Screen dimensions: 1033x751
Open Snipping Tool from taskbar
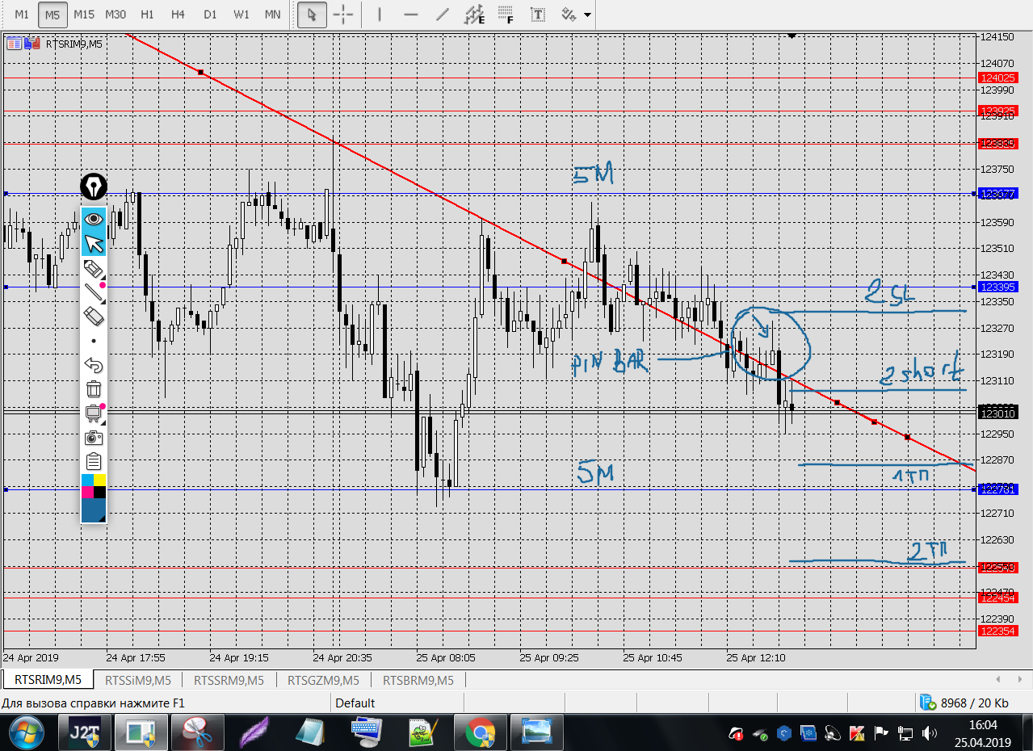point(196,733)
